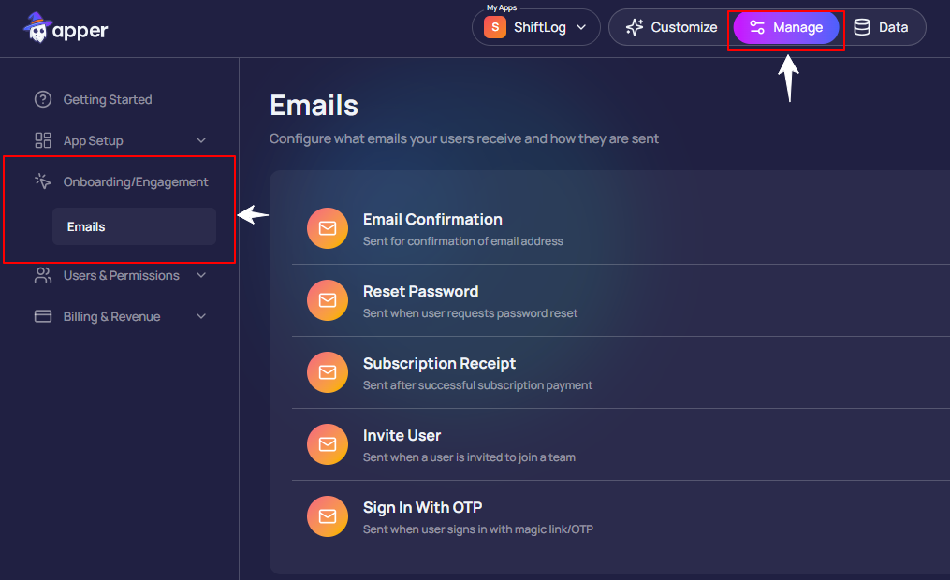Switch to the Customize tab
Screen dimensions: 950x580
(x=671, y=28)
